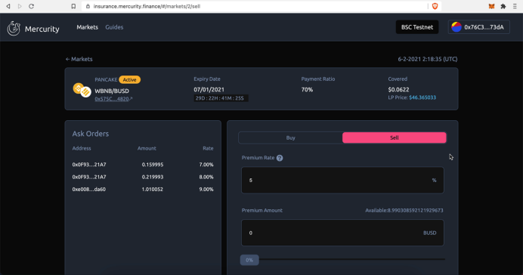Click the Address column header
The height and width of the screenshot is (275, 523).
pyautogui.click(x=82, y=148)
